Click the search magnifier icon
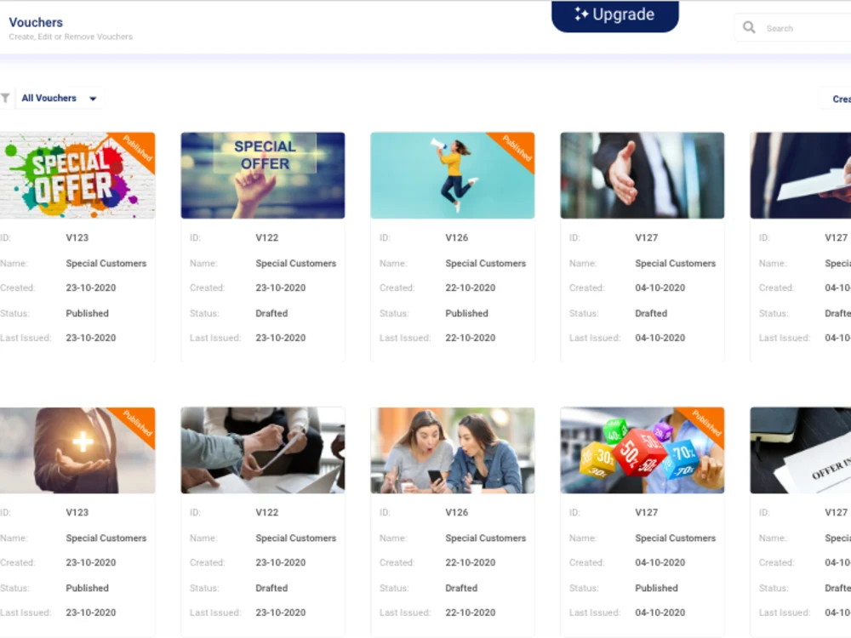The image size is (851, 638). pos(749,27)
